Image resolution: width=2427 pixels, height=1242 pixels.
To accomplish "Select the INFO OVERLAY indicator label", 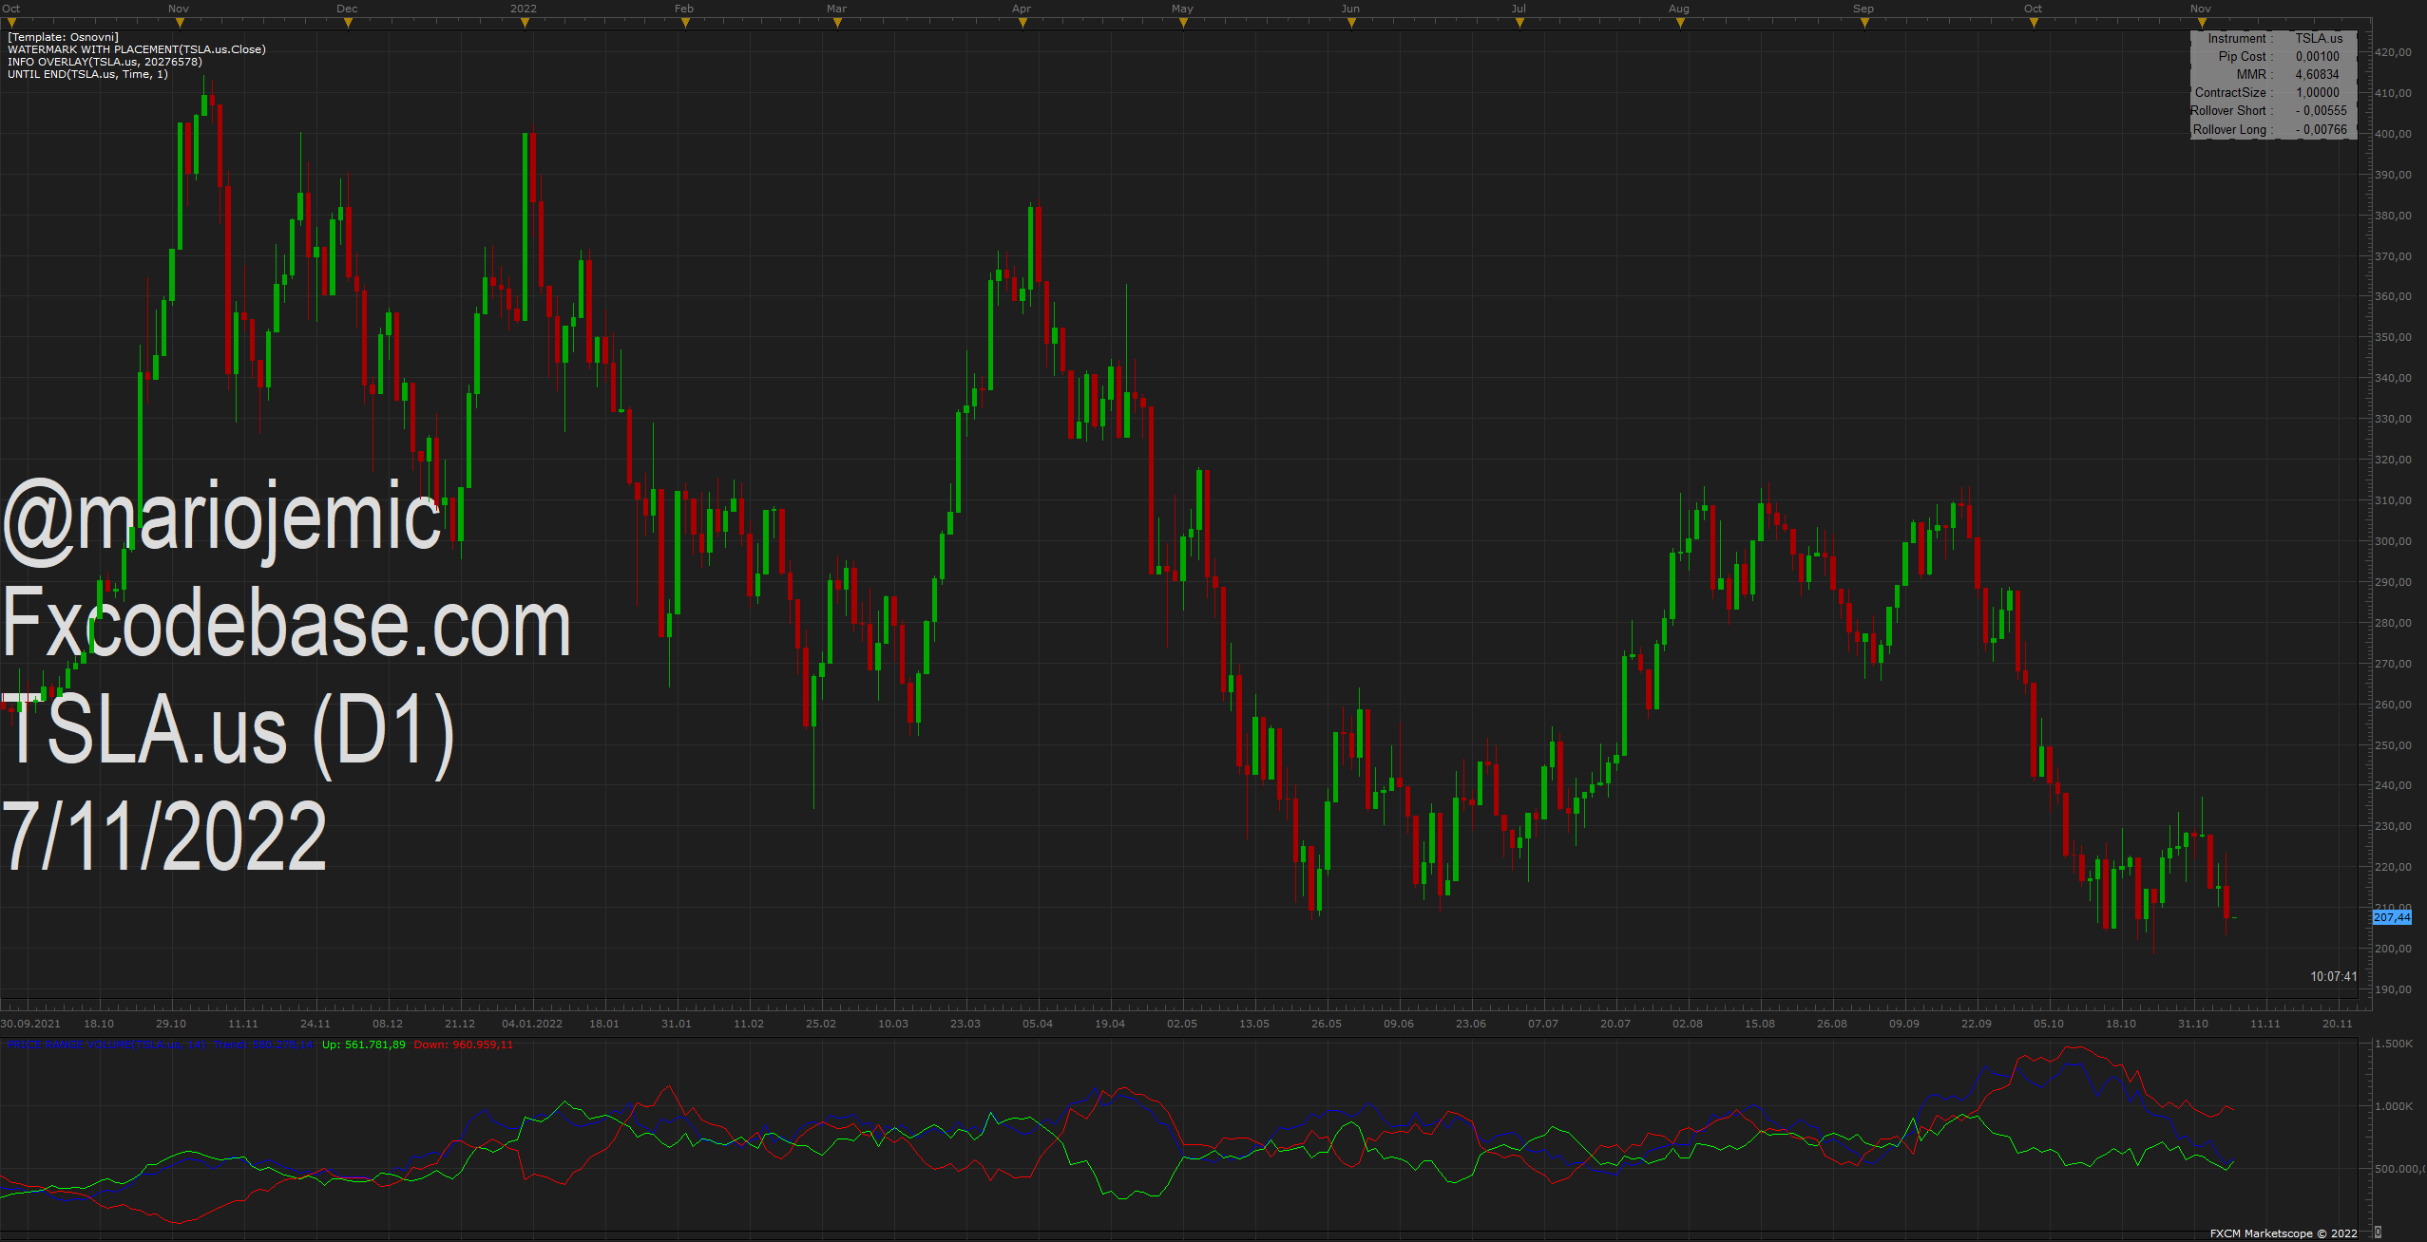I will click(105, 62).
